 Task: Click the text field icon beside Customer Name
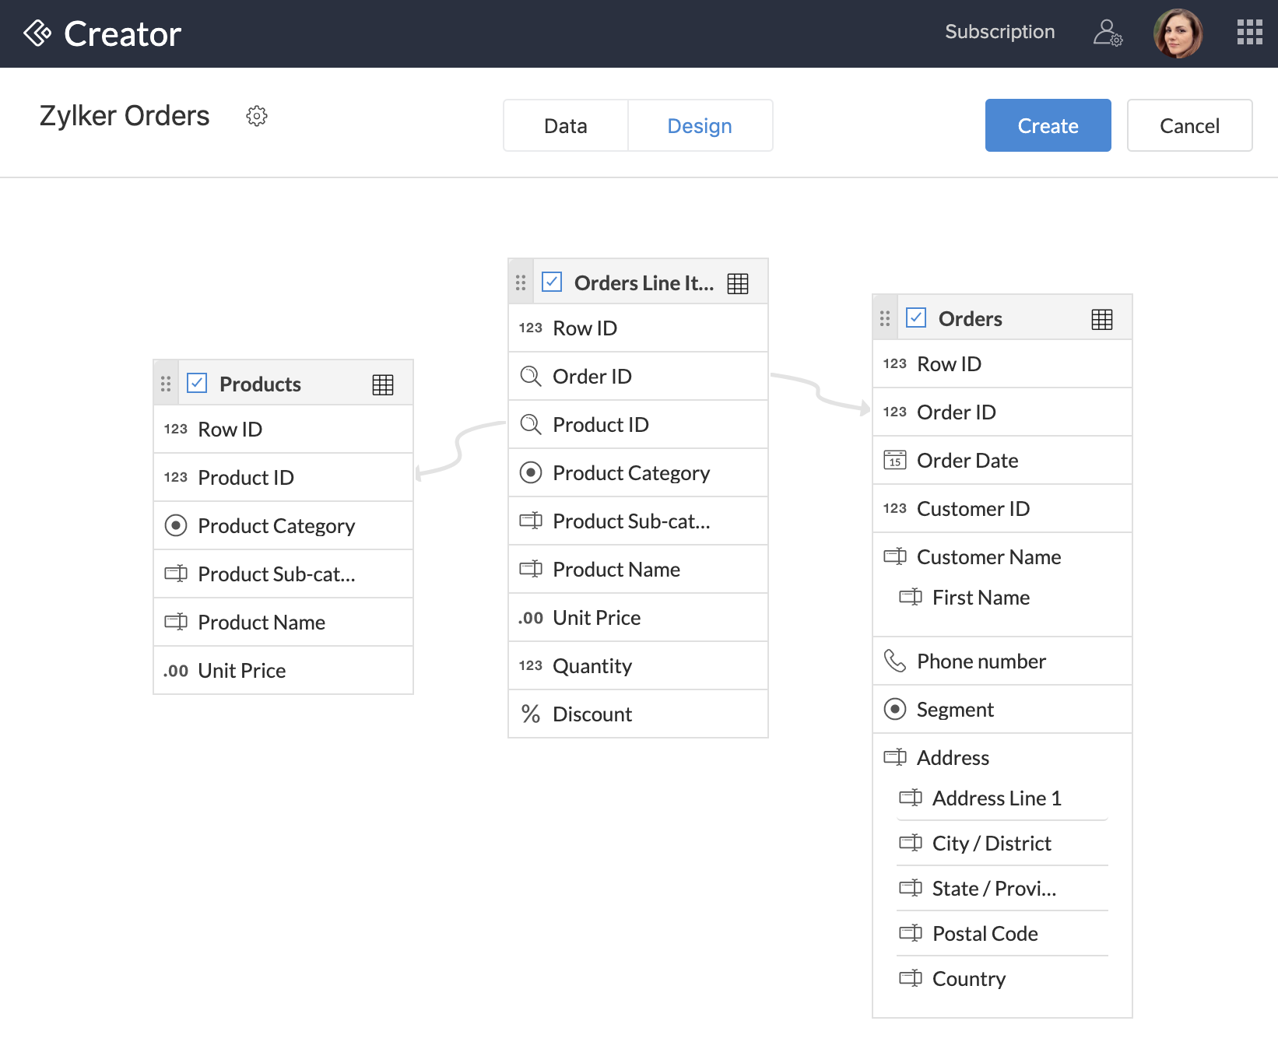[x=895, y=556]
